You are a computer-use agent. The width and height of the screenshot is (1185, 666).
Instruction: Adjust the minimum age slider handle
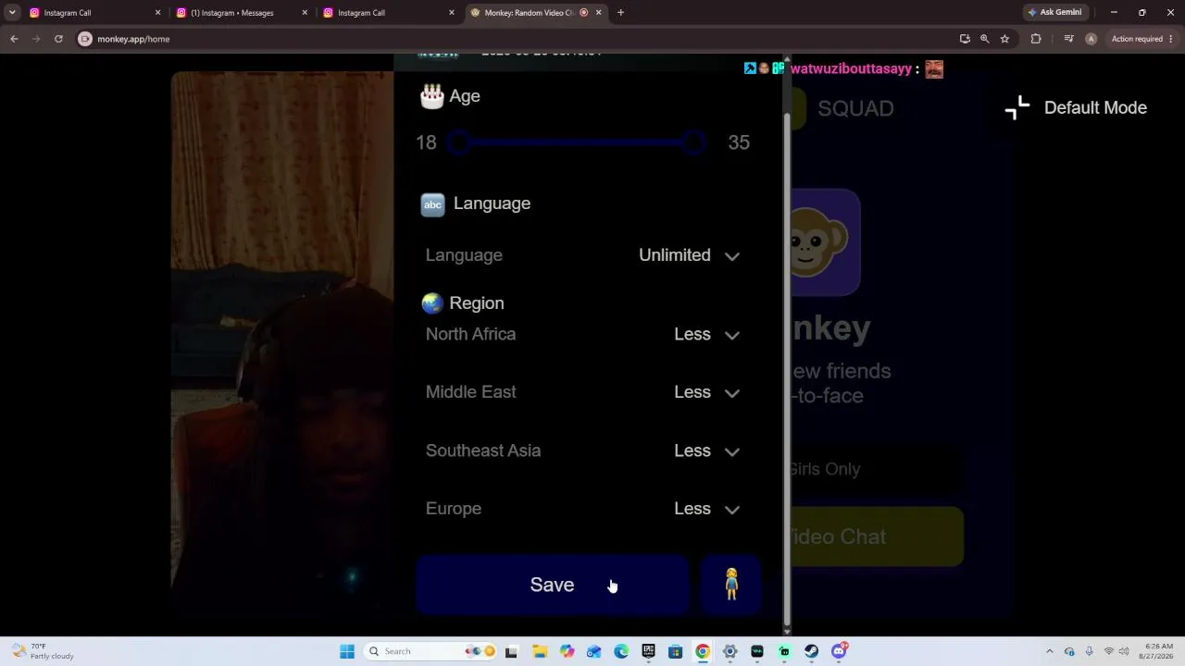tap(458, 142)
